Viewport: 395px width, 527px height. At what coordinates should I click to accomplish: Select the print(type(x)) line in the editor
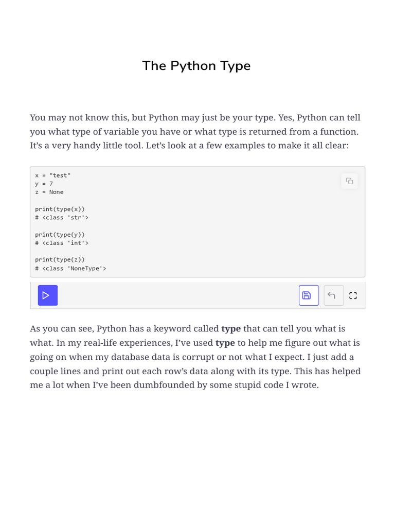[60, 209]
